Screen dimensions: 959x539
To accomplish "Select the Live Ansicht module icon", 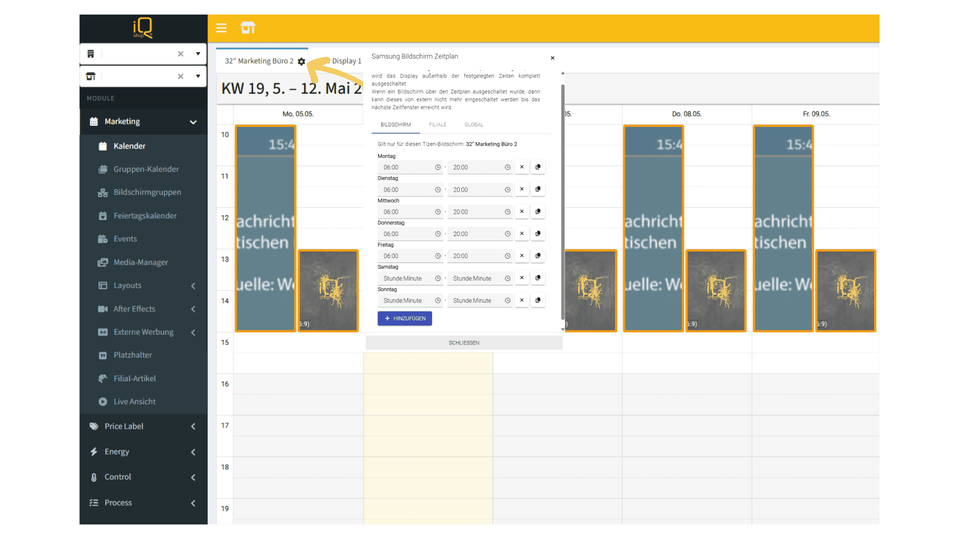I will click(102, 401).
